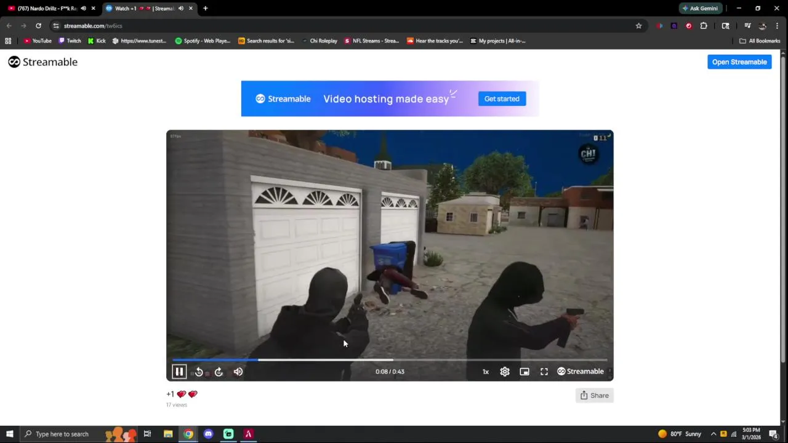
Task: Open the Search results bookmark
Action: (266, 41)
